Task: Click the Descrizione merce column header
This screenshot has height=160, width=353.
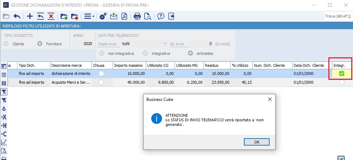Action: [x=71, y=65]
